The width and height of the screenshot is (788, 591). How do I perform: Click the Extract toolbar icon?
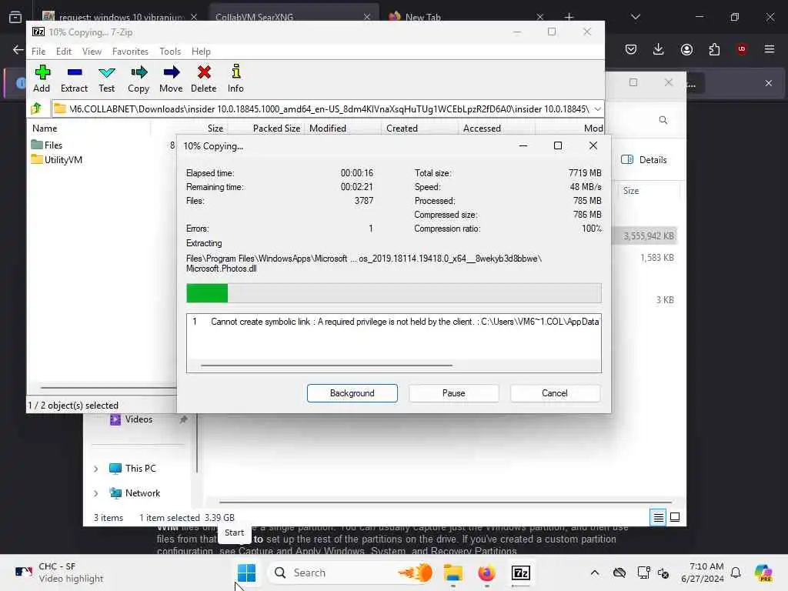[x=75, y=79]
